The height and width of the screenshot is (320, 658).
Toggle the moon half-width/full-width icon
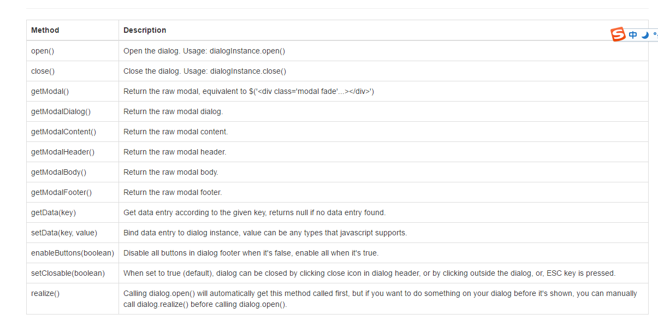tap(645, 35)
